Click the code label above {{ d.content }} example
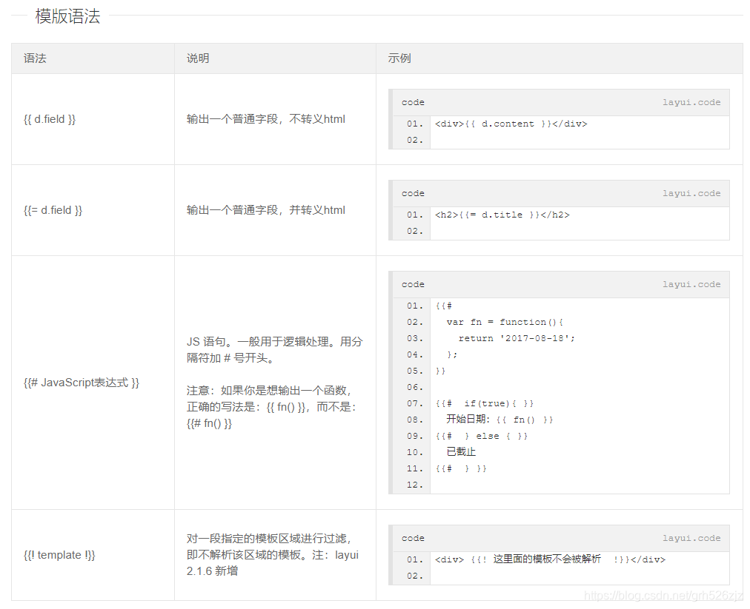The height and width of the screenshot is (609, 750). tap(413, 102)
